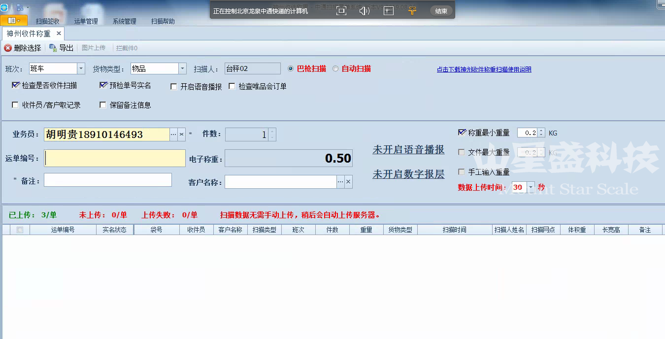Open the orange application menu button

(x=14, y=21)
